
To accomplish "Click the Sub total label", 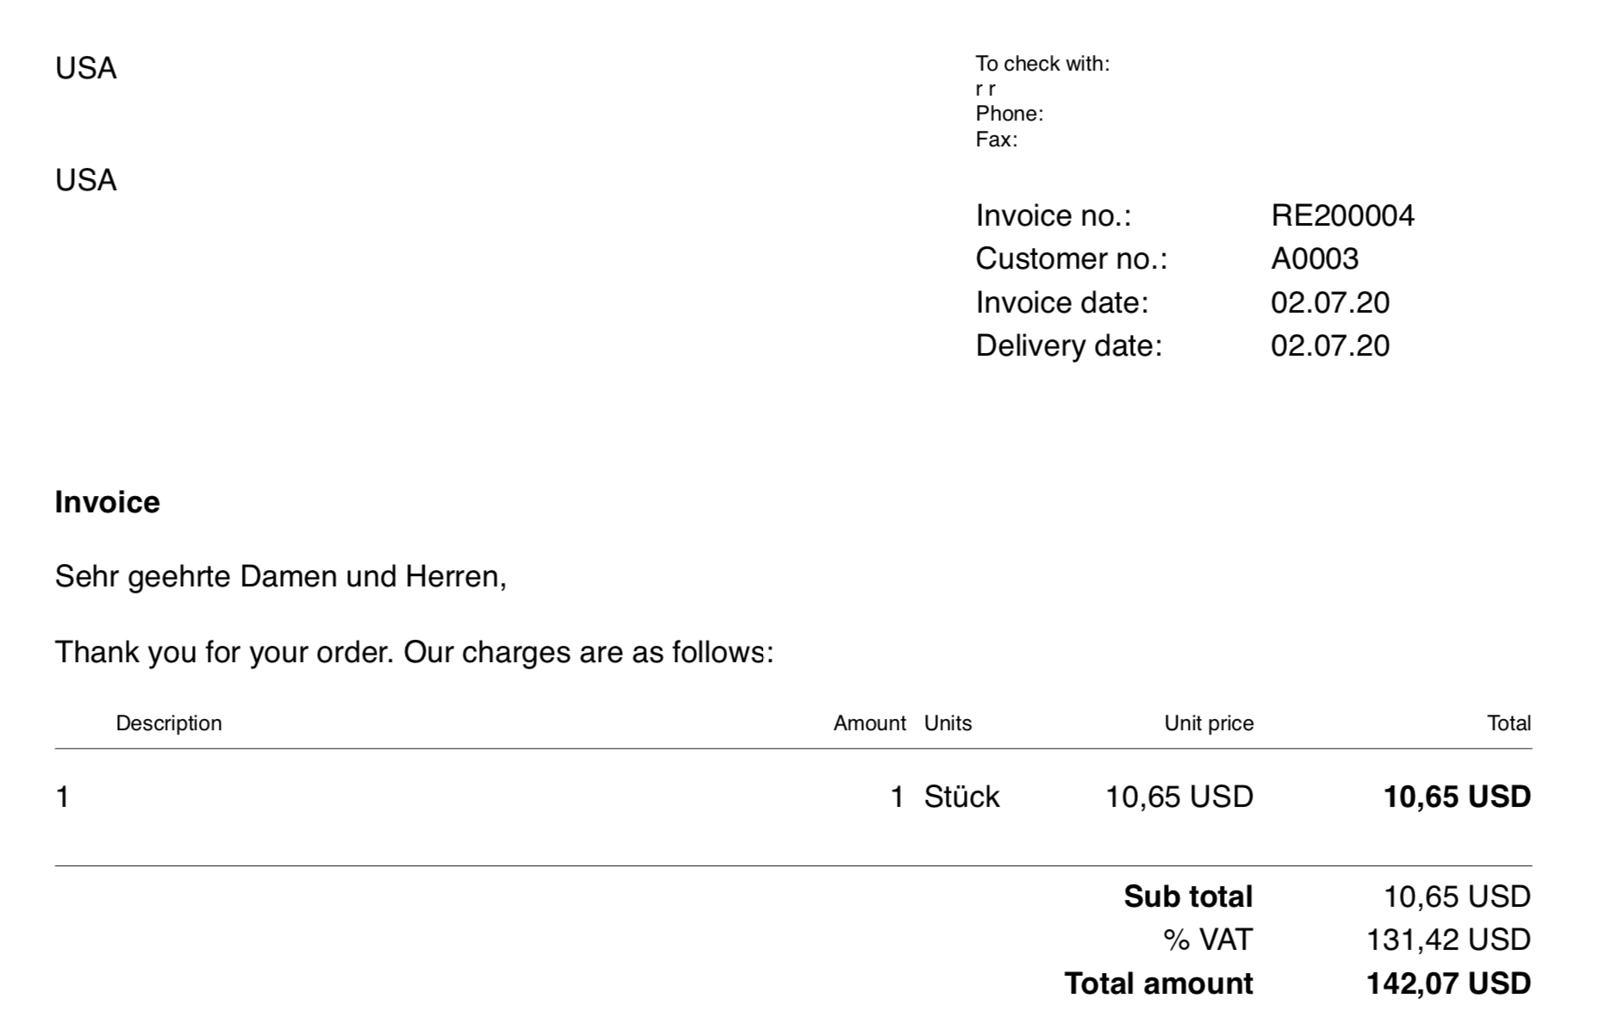I will coord(1188,896).
